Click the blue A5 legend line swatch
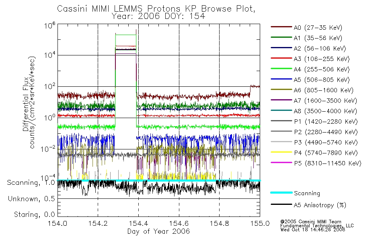 [281, 79]
